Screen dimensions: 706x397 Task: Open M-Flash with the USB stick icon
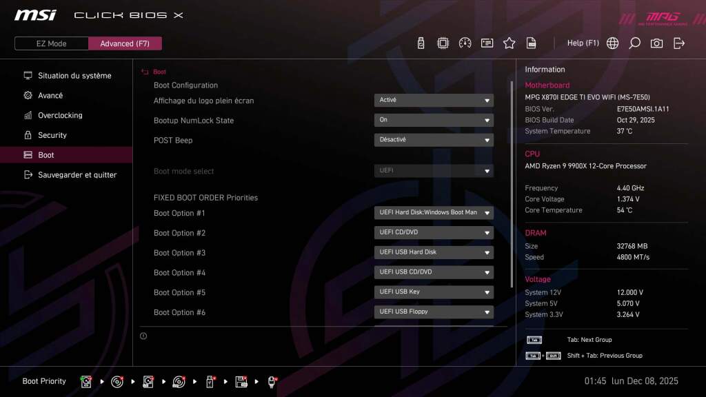pyautogui.click(x=421, y=43)
